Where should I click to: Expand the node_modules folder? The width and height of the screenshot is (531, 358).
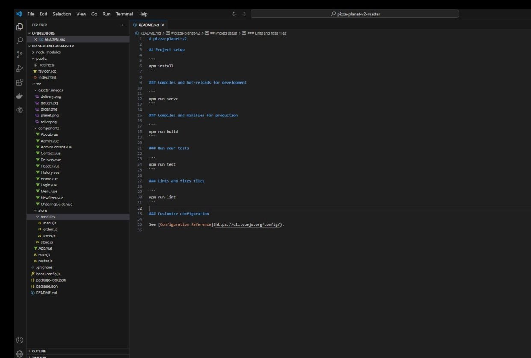coord(78,52)
